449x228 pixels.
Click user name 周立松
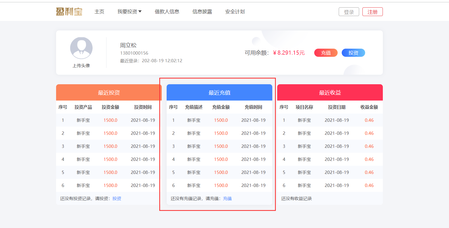128,45
